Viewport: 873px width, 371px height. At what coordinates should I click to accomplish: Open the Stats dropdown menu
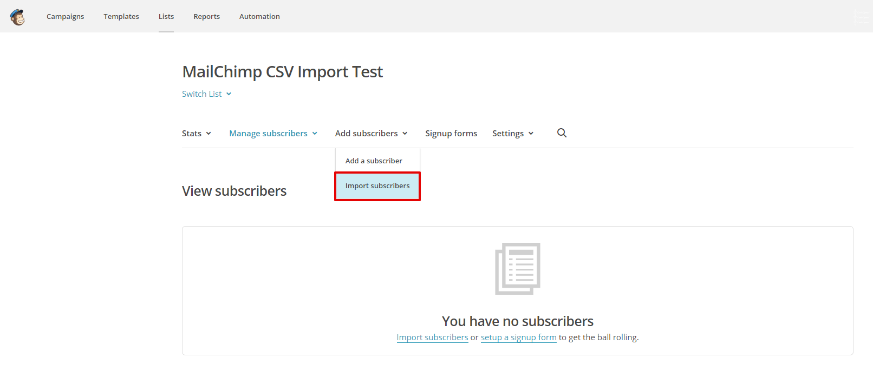[197, 133]
